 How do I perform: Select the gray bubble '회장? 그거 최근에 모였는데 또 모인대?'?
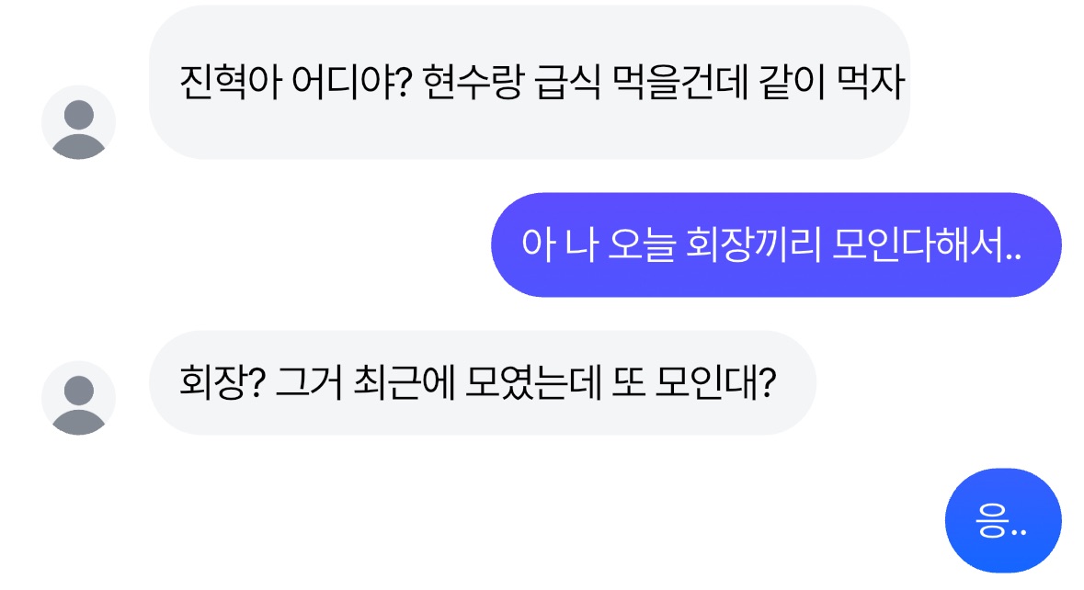(x=482, y=382)
